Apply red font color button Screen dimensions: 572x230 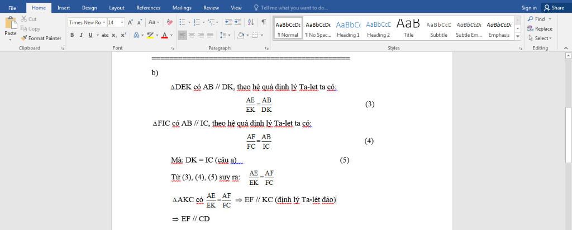pos(165,35)
